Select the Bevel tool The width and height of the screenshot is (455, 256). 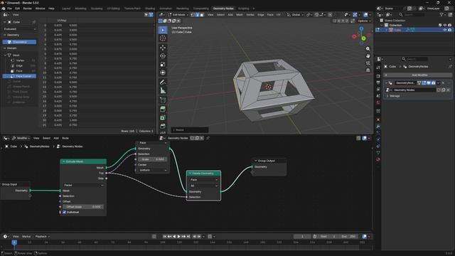tap(163, 127)
